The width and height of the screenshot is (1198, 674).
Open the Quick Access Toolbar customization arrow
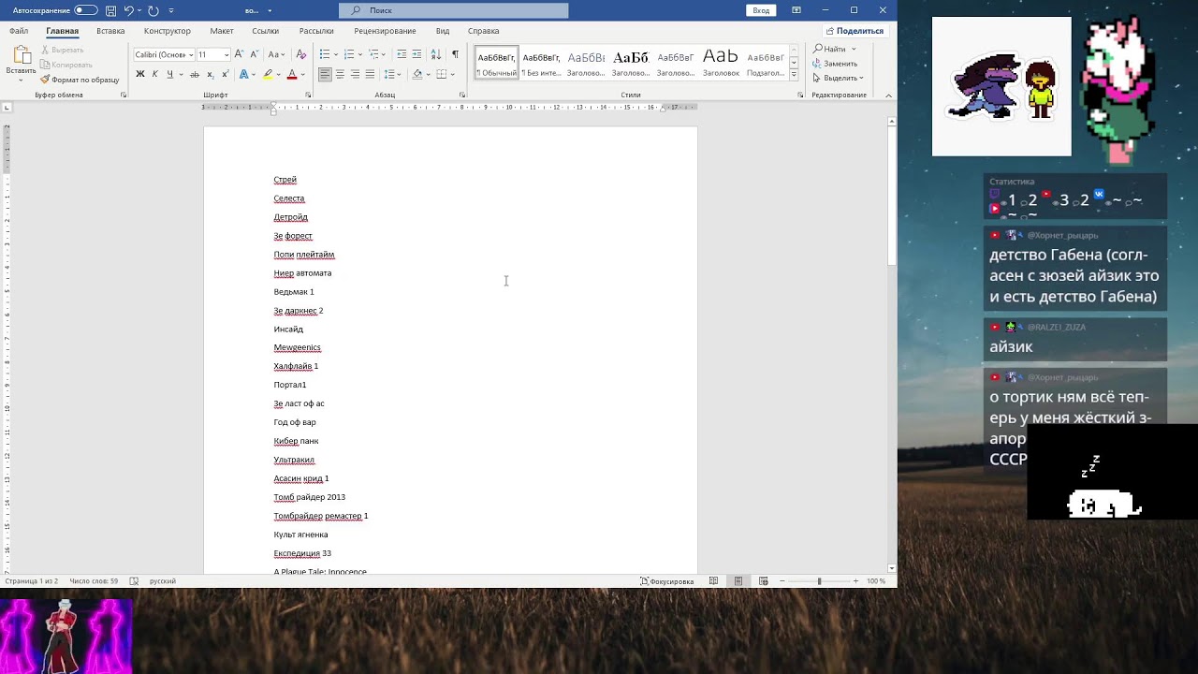171,10
